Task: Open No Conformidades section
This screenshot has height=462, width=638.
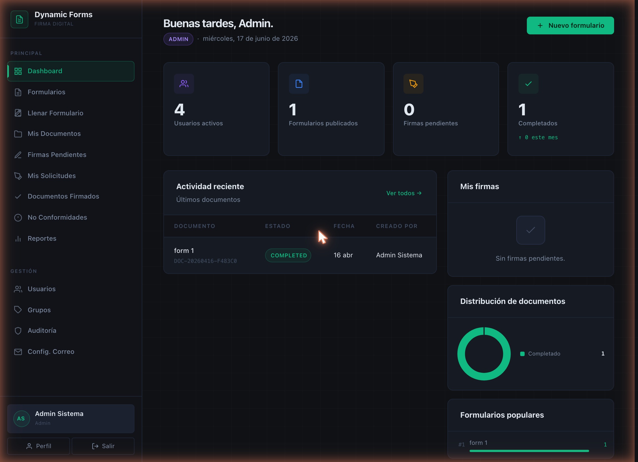Action: (x=71, y=217)
